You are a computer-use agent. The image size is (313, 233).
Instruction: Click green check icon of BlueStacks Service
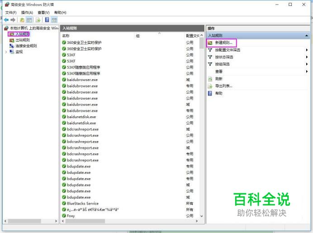click(x=64, y=204)
